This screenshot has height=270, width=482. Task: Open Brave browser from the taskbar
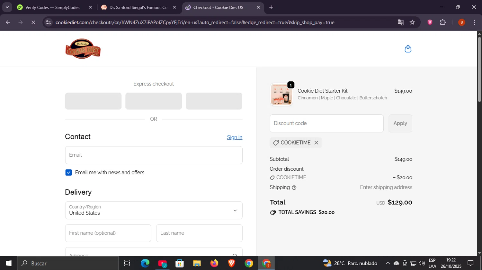click(x=232, y=263)
